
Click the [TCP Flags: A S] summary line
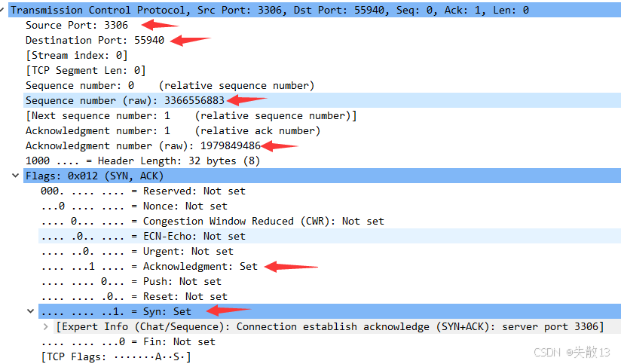point(116,356)
